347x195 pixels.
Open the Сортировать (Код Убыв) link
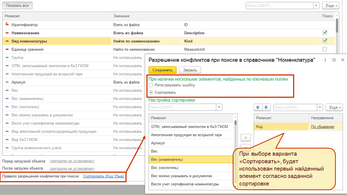click(x=104, y=176)
